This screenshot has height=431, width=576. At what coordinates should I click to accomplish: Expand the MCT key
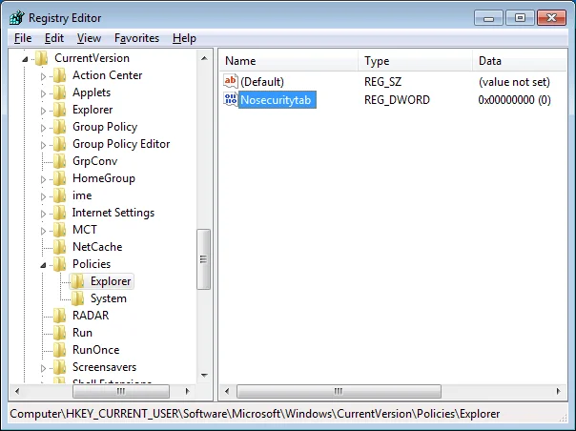43,231
